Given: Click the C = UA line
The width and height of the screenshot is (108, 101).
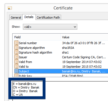Looking at the screenshot, I should (18, 95).
